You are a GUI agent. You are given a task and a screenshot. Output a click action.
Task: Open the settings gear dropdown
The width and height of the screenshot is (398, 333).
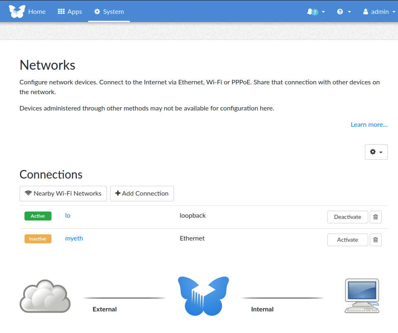pyautogui.click(x=376, y=152)
